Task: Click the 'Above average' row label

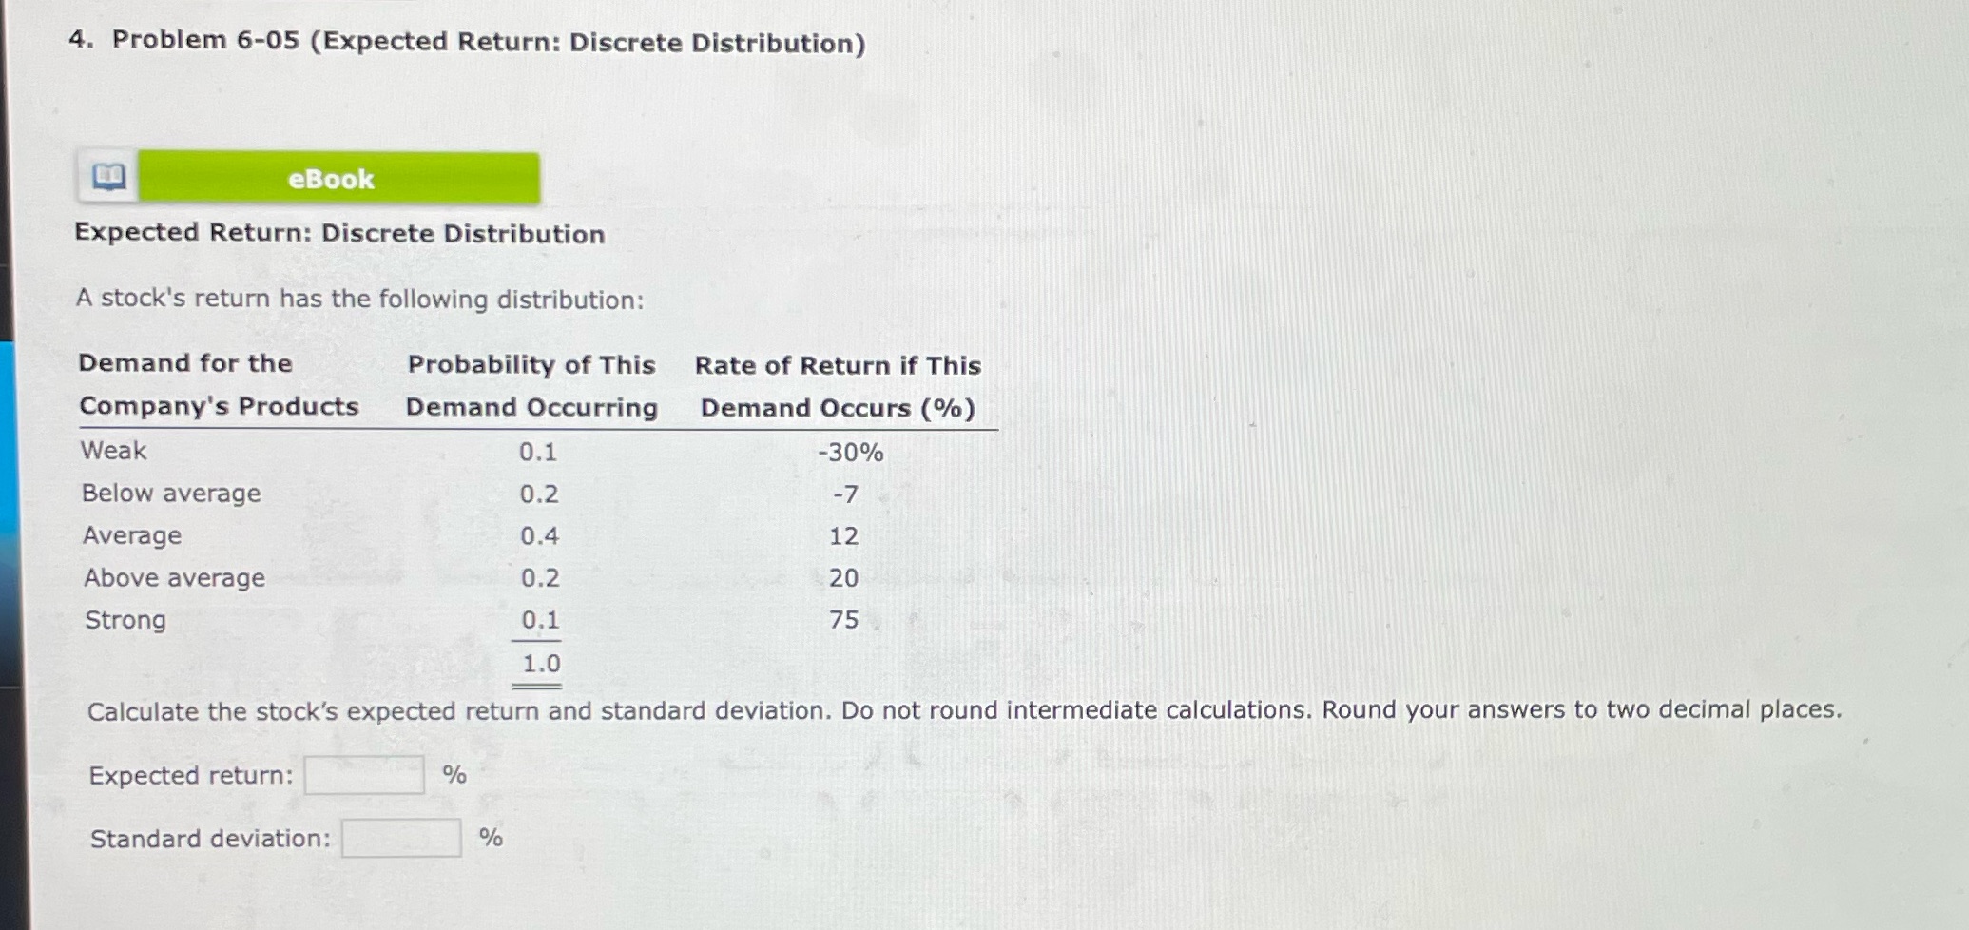Action: pyautogui.click(x=174, y=577)
